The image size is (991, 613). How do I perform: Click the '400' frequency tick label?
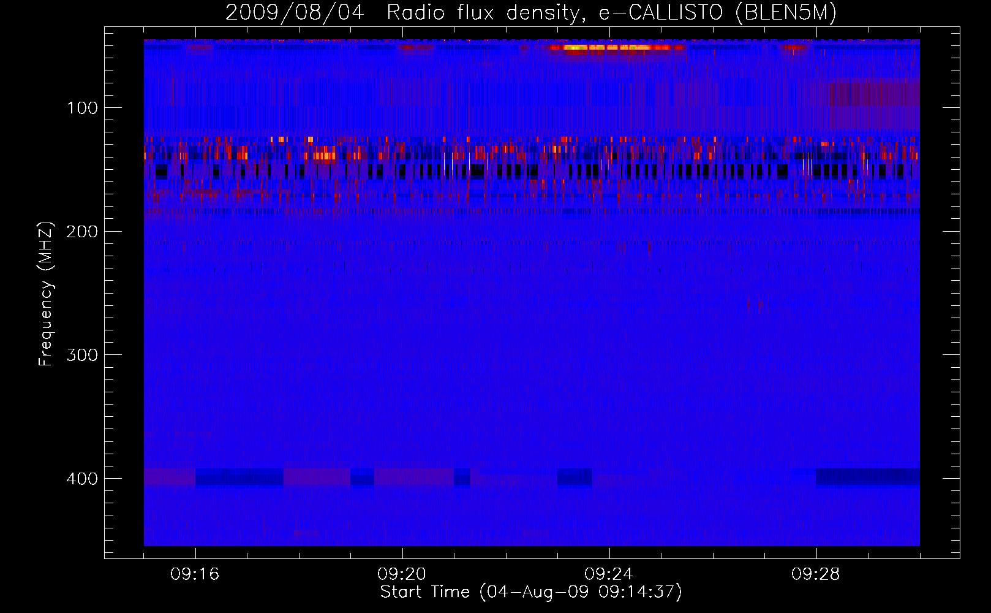tap(82, 479)
